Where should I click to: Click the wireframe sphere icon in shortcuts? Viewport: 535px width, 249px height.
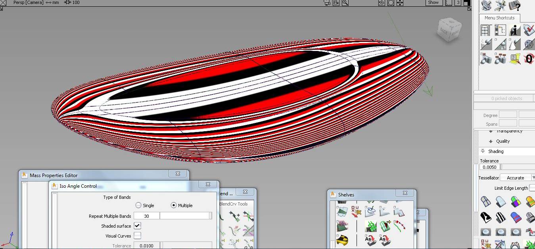click(529, 44)
